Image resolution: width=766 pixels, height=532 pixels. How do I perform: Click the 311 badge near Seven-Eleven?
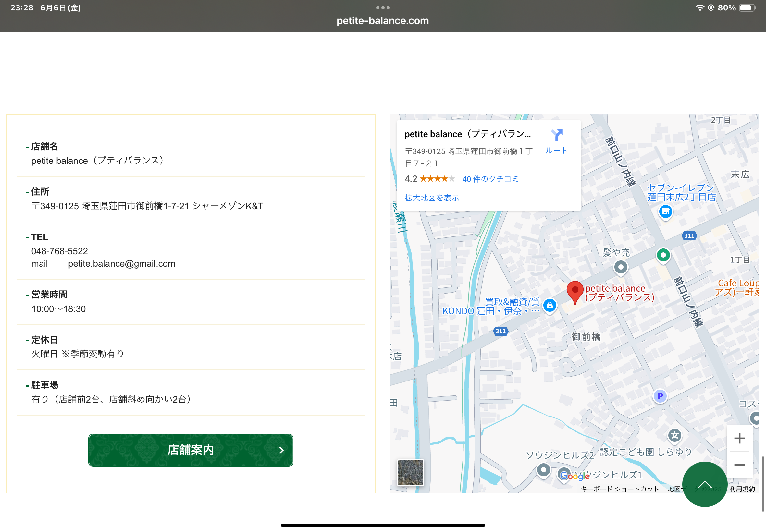tap(689, 236)
